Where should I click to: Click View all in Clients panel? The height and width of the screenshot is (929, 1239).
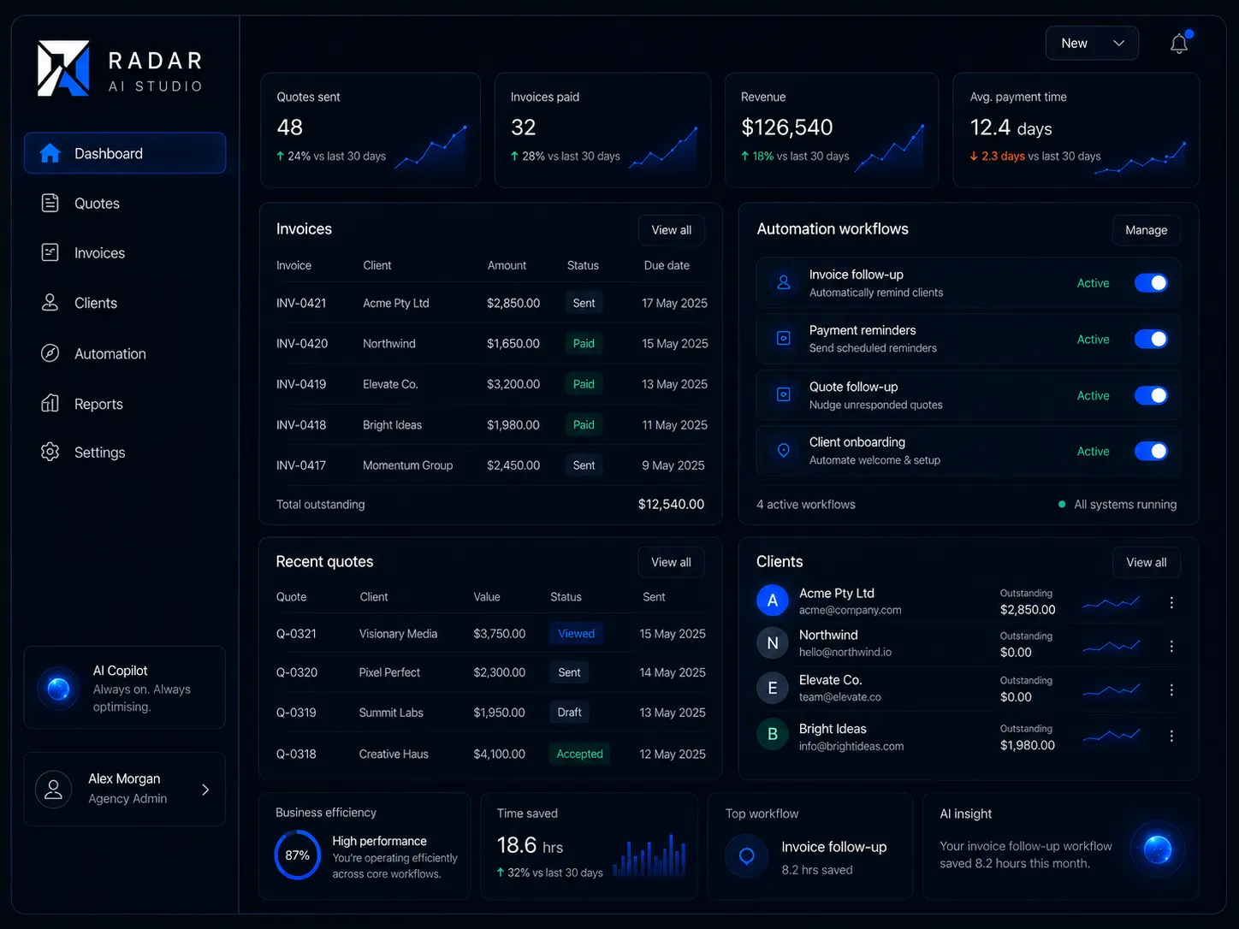point(1147,562)
